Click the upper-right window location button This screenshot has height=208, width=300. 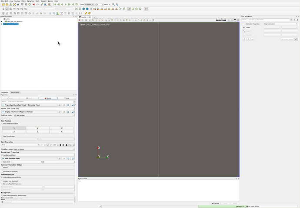[62, 128]
